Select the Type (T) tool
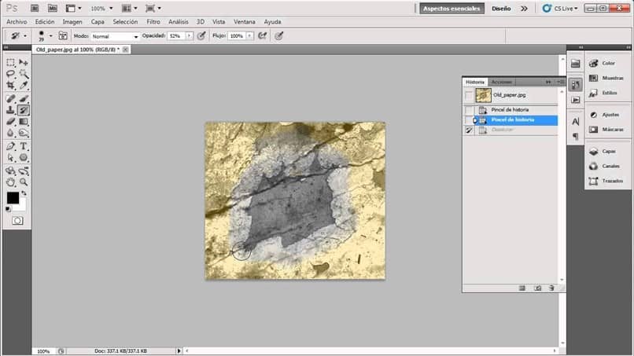 pyautogui.click(x=24, y=146)
